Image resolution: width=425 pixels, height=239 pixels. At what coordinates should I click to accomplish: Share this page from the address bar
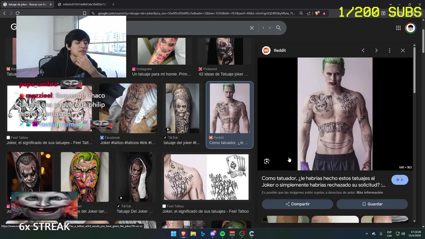click(x=309, y=13)
